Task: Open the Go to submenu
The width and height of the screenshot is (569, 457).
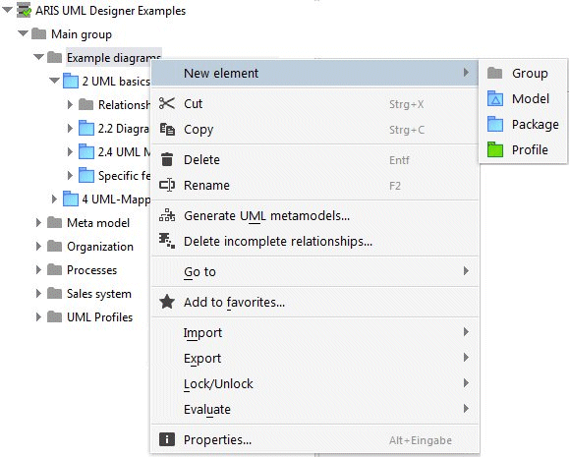Action: click(x=314, y=271)
